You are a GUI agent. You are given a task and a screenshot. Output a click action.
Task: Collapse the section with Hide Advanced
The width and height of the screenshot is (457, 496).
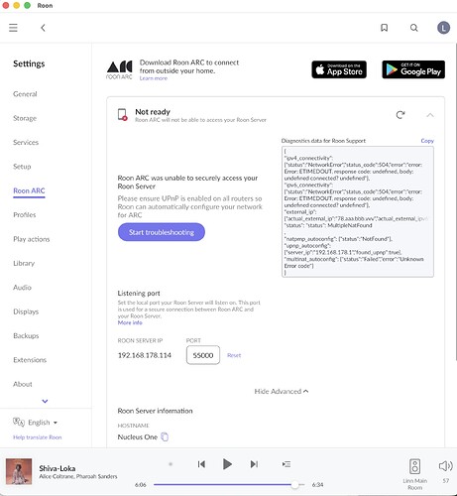click(282, 391)
